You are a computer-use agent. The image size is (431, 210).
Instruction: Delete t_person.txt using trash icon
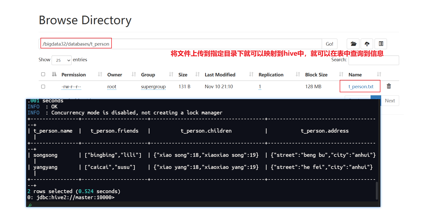389,86
